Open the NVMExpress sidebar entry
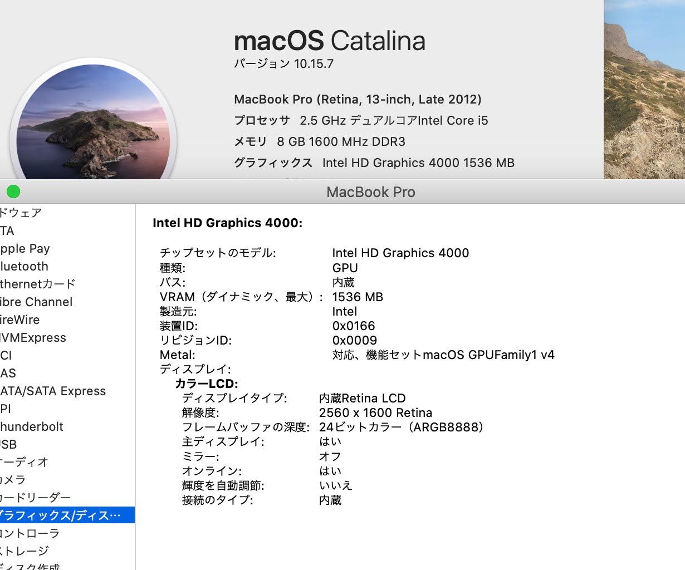This screenshot has height=570, width=685. (33, 337)
